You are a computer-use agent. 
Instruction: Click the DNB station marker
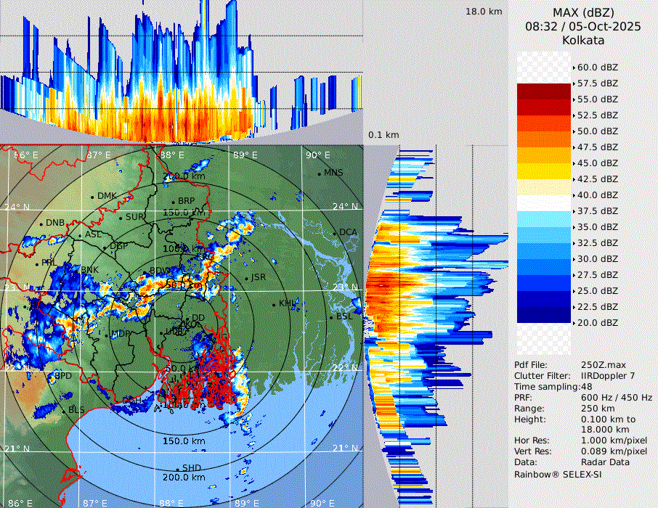pyautogui.click(x=41, y=224)
